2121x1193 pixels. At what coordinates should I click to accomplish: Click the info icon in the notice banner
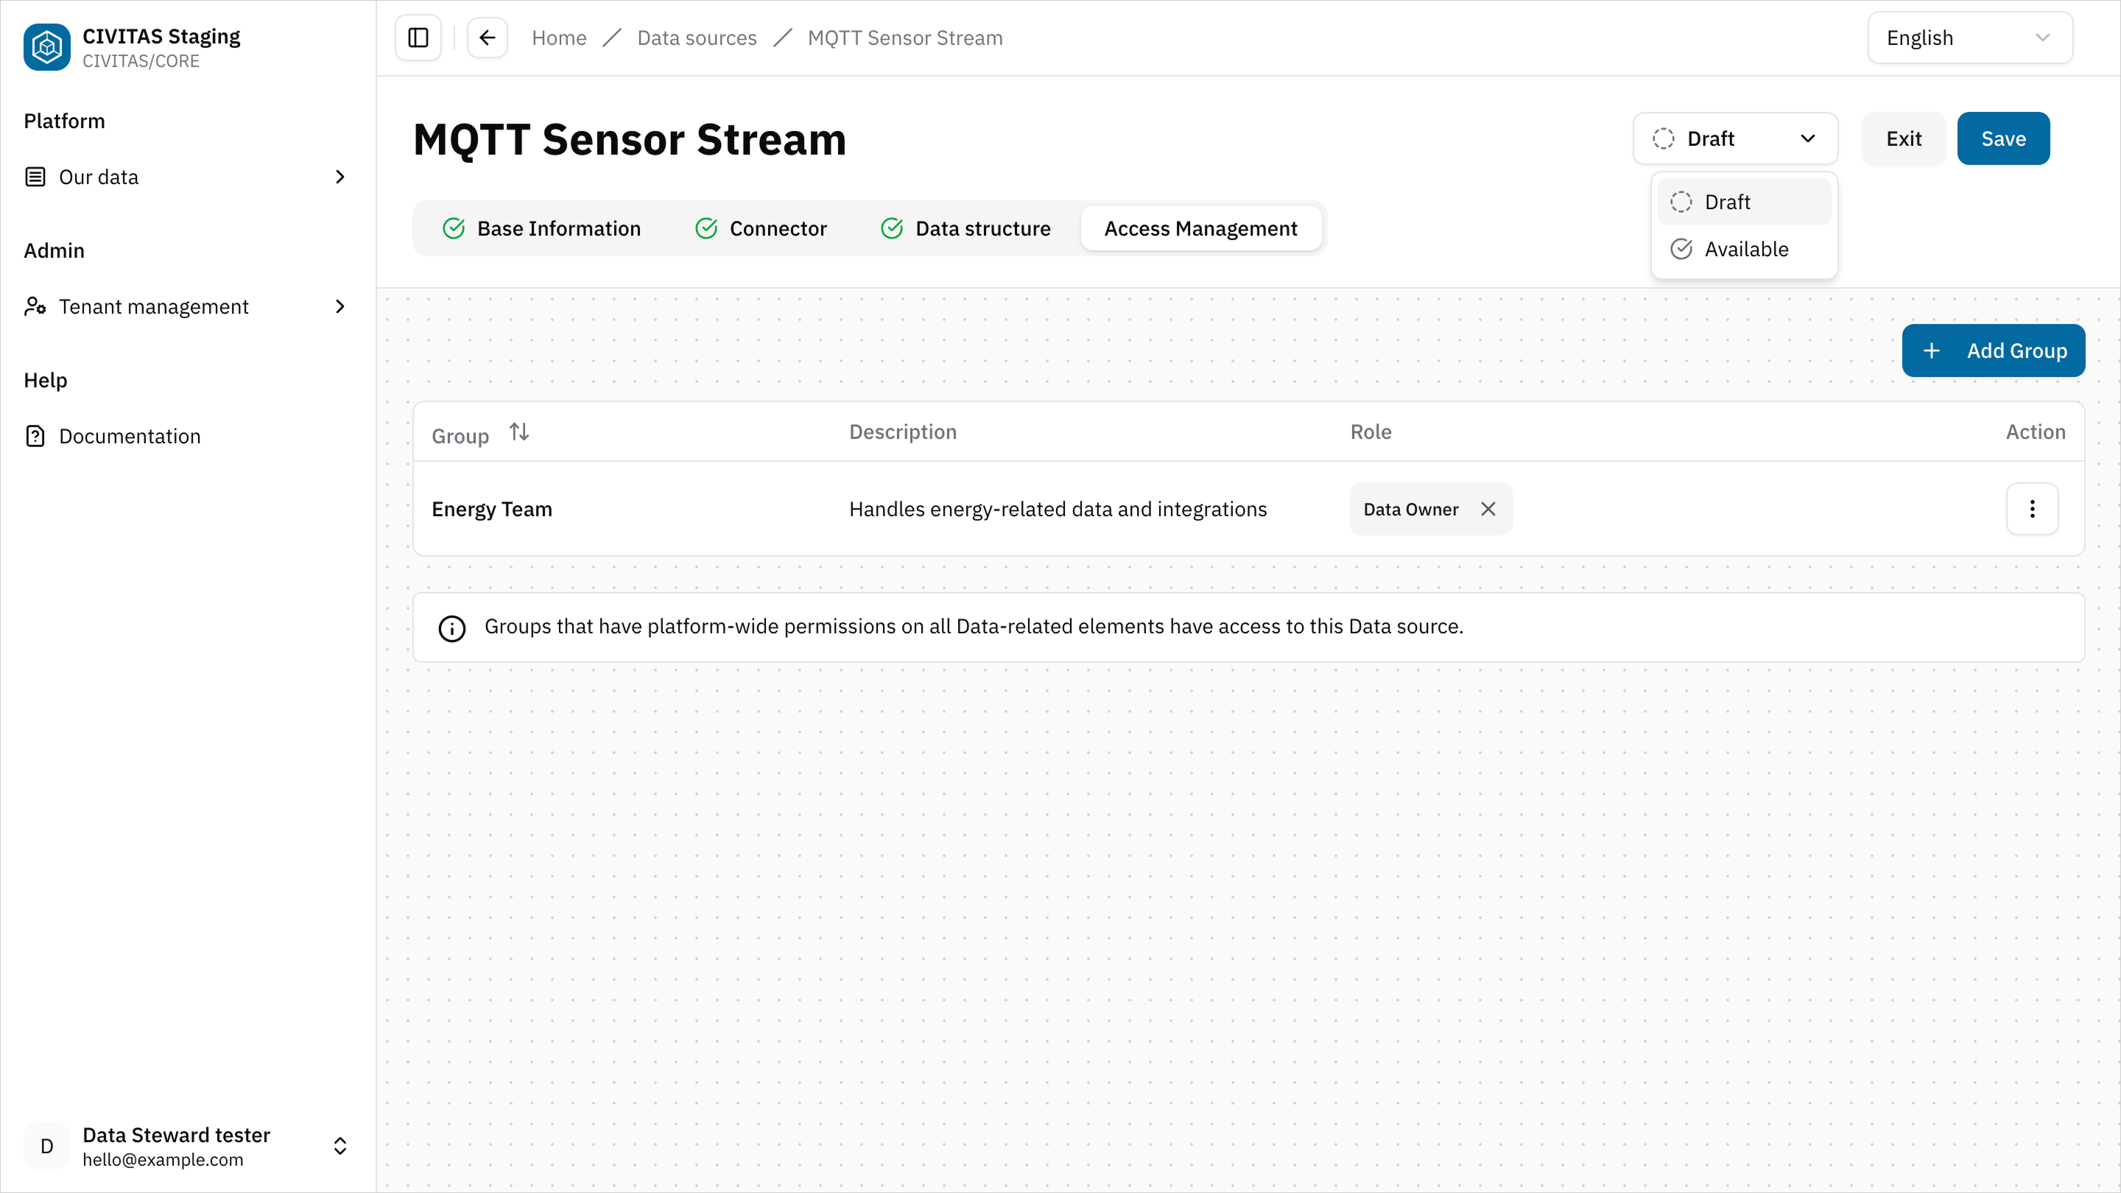tap(451, 627)
